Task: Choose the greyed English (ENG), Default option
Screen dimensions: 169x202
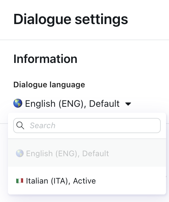Action: pos(87,153)
